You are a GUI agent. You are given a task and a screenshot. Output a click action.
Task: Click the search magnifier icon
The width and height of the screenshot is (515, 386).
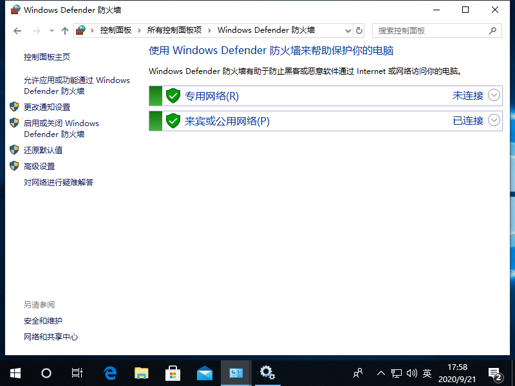[493, 30]
